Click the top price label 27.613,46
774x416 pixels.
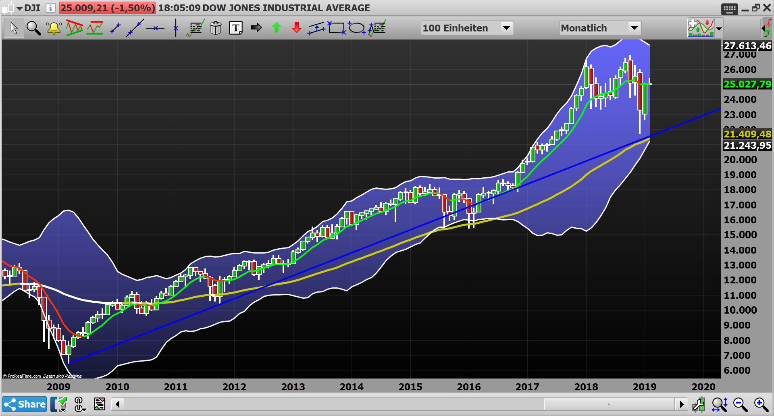point(747,46)
